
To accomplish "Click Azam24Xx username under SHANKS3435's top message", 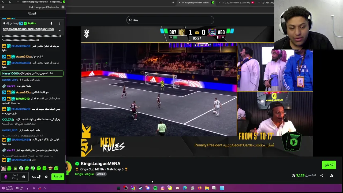I will (x=24, y=57).
